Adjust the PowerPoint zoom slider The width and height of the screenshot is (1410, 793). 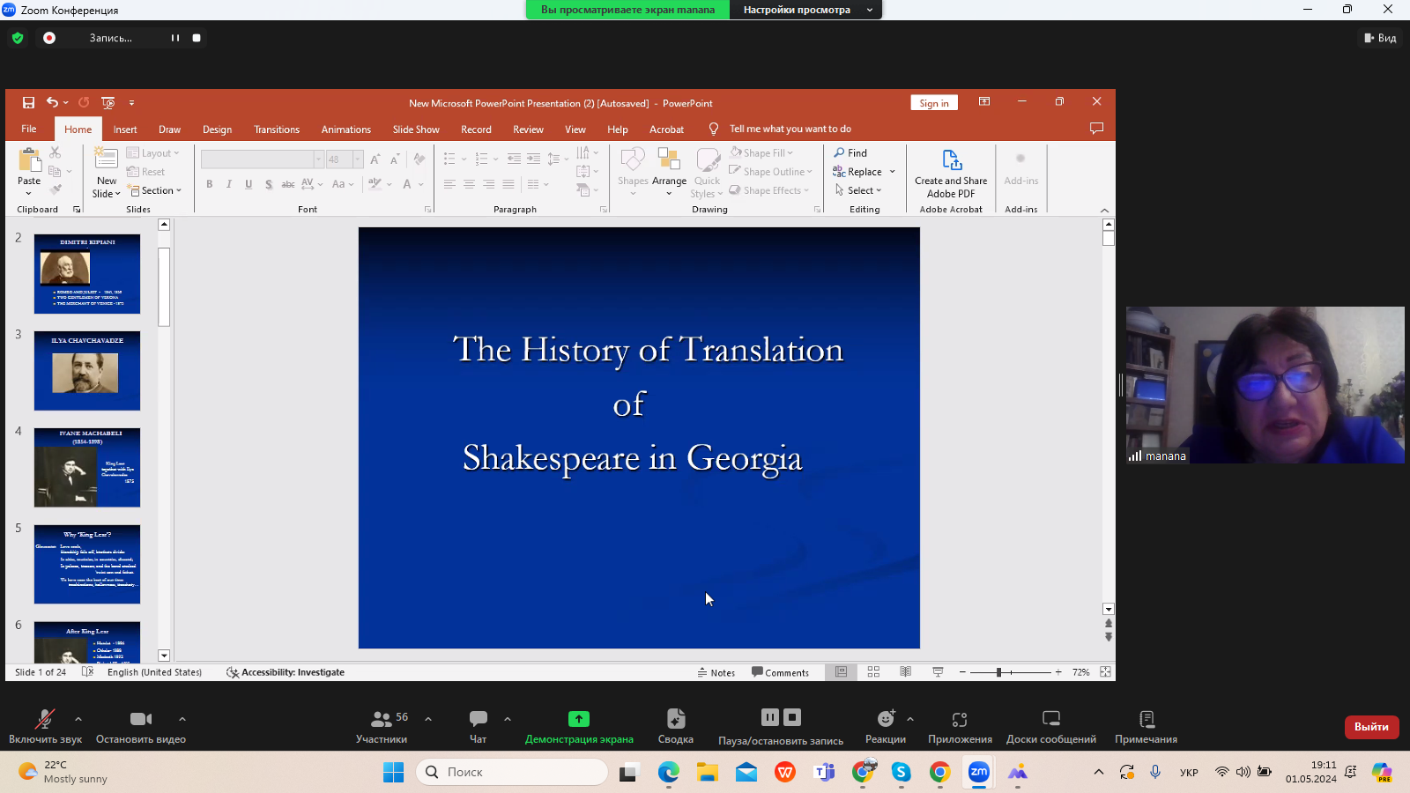click(x=998, y=672)
